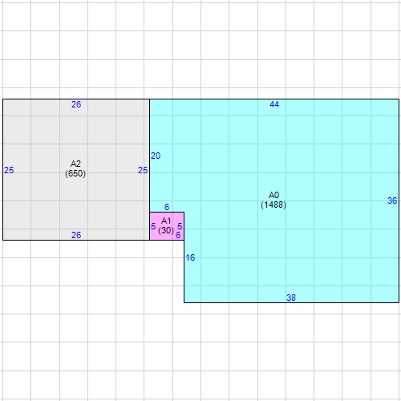The width and height of the screenshot is (401, 401).
Task: Click the 5 dimension on A1's right edge
Action: pos(180,226)
